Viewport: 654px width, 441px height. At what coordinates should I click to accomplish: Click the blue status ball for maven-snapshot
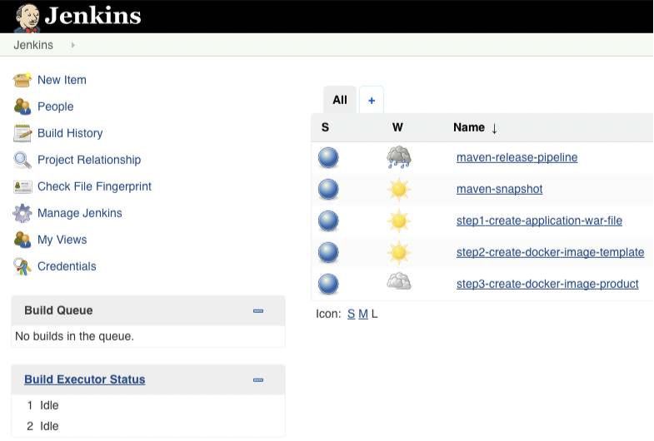point(328,189)
